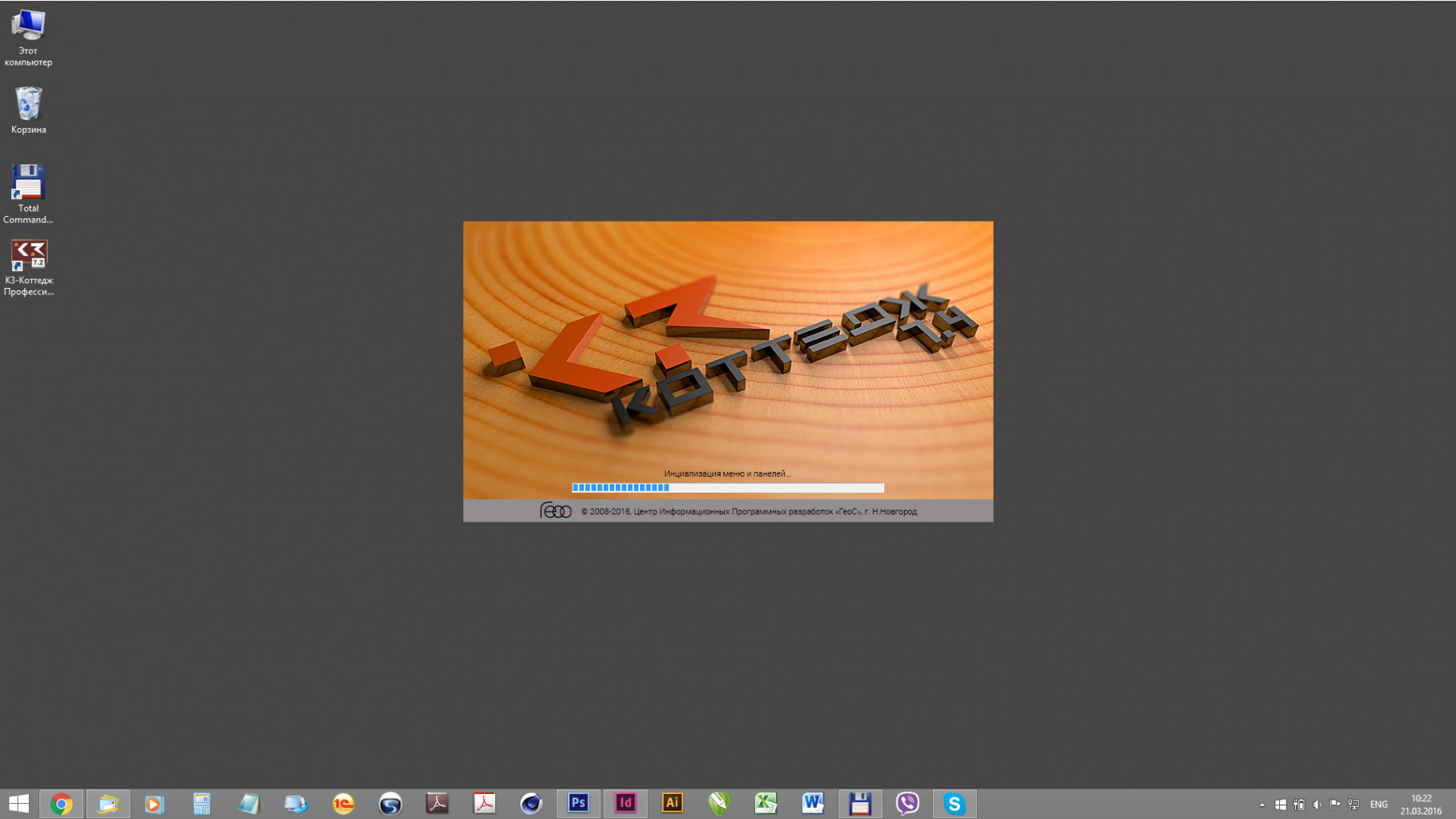Open the networked computers taskbar icon
Viewport: 1456px width, 819px height.
tap(296, 804)
